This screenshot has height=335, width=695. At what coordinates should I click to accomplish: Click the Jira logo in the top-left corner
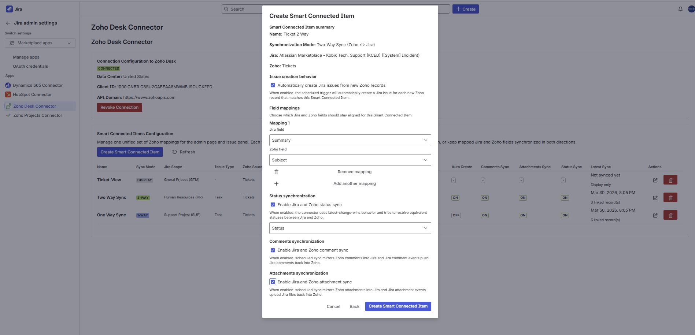(x=9, y=9)
